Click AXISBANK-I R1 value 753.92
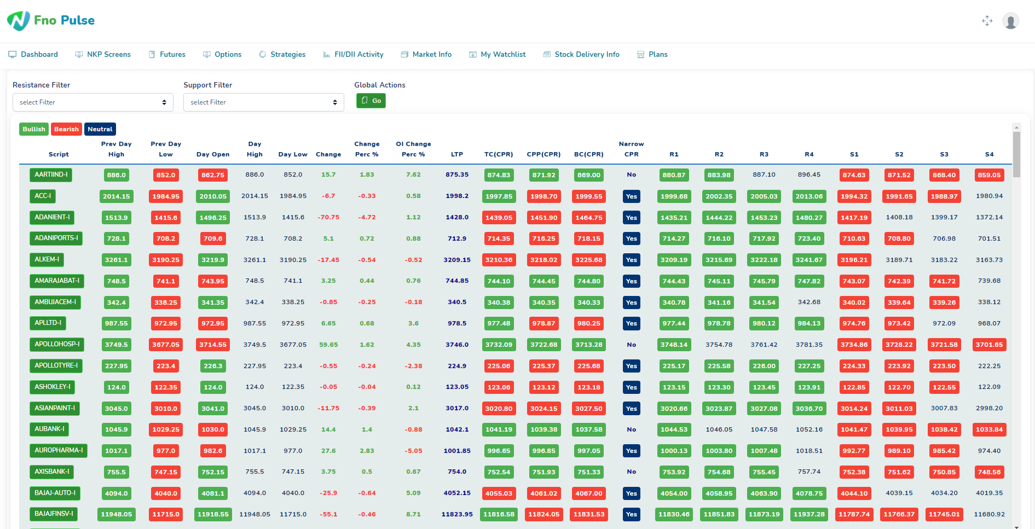The width and height of the screenshot is (1035, 529). [x=674, y=472]
